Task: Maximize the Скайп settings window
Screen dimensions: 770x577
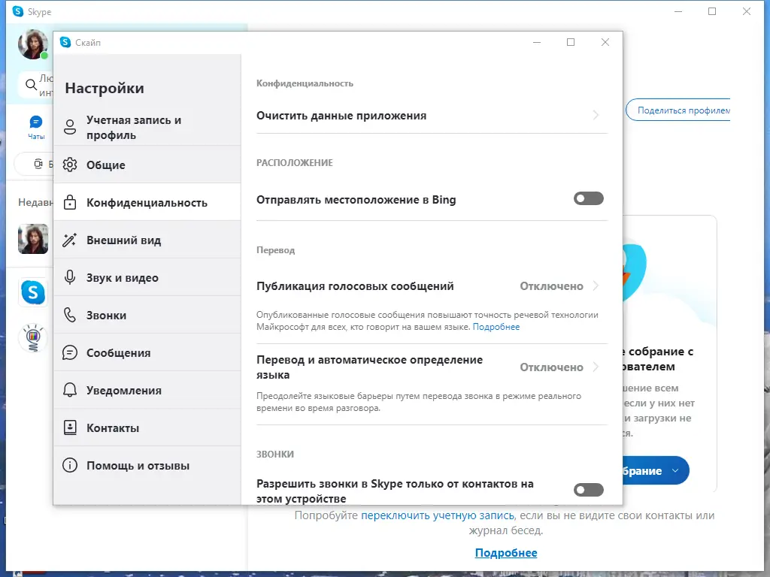Action: pos(571,42)
